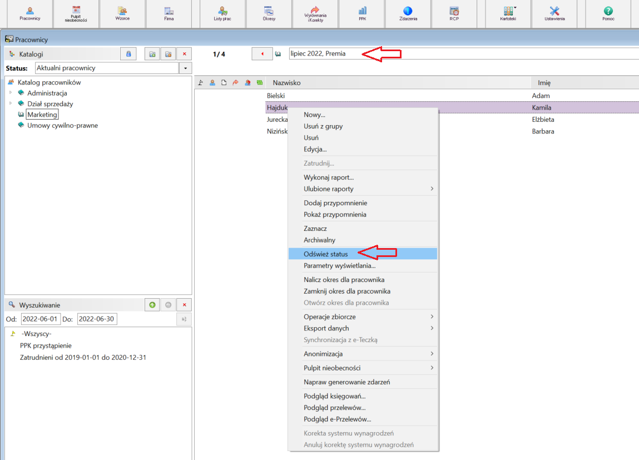639x460 pixels.
Task: Open the Listy płac toolbar icon
Action: [x=222, y=13]
